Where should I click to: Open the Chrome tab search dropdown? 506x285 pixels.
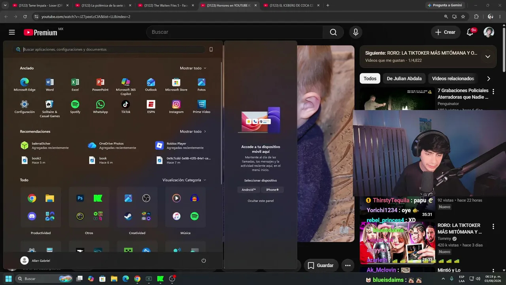click(x=5, y=6)
